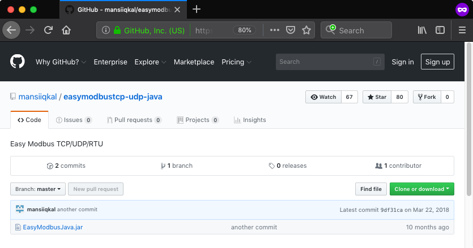This screenshot has height=248, width=473.
Task: Watch this repository
Action: pyautogui.click(x=321, y=97)
